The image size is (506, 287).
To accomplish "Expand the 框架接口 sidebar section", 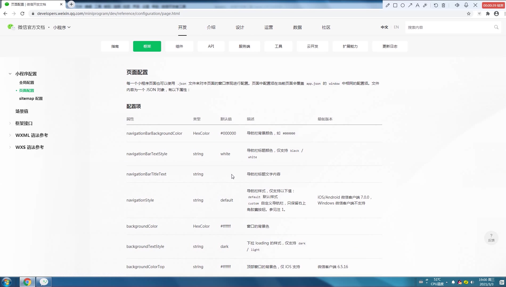I will tap(24, 123).
